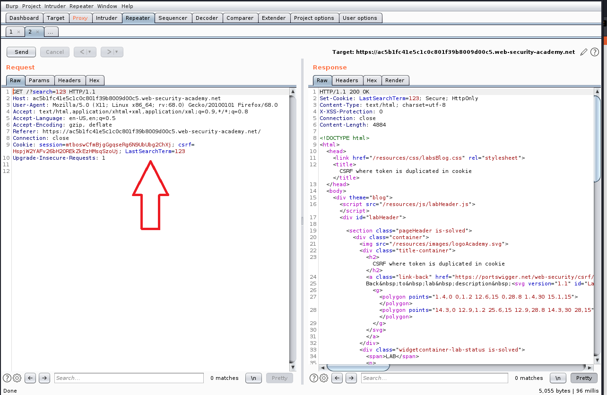
Task: Switch to the Target tab
Action: (56, 18)
